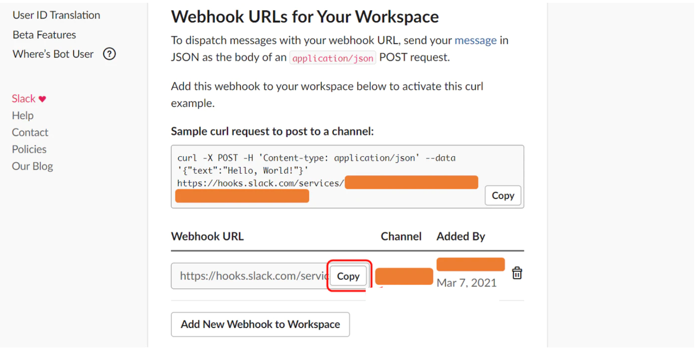Screen dimensions: 696x351
Task: Click the application/json inline code snippet
Action: pyautogui.click(x=333, y=58)
